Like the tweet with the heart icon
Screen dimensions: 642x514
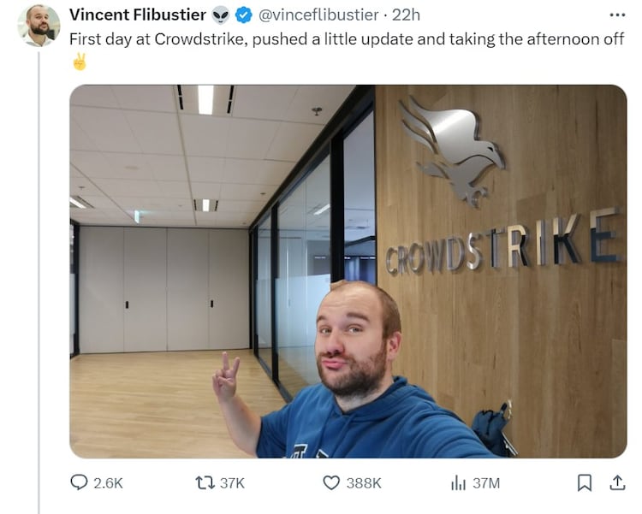coord(331,483)
